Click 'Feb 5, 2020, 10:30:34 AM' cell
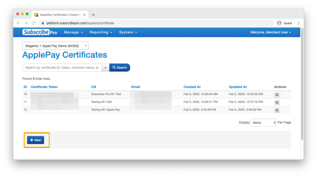 pos(200,94)
